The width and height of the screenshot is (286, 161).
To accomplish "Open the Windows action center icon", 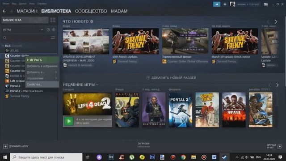I will click(x=280, y=157).
